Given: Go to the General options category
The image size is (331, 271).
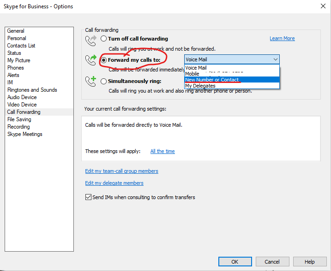Looking at the screenshot, I should [16, 31].
